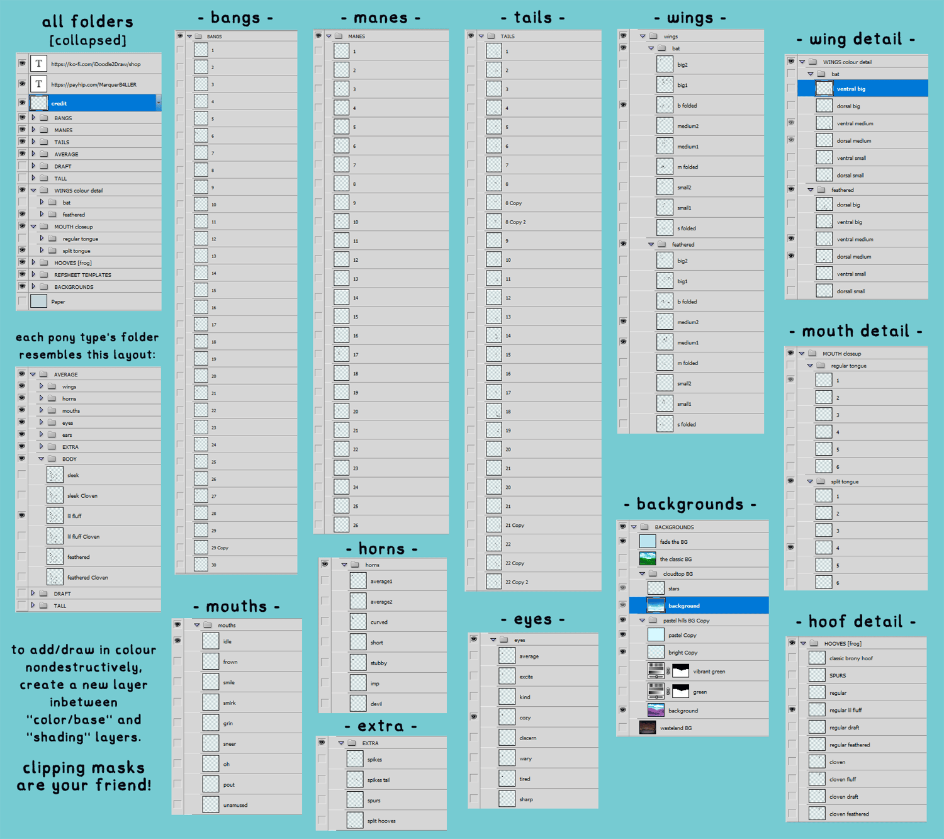Click the regular tongue folder icon in mouth detail
The width and height of the screenshot is (944, 839).
click(x=821, y=366)
